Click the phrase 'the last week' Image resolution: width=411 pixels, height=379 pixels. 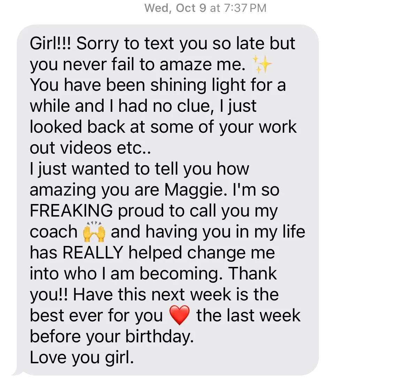[x=248, y=315]
